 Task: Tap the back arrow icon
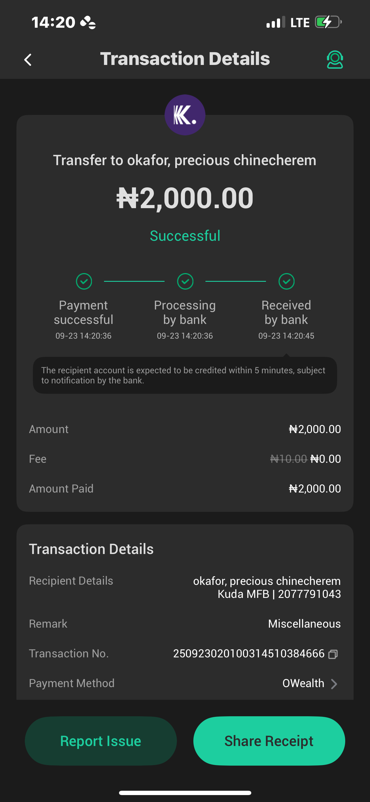(x=28, y=60)
